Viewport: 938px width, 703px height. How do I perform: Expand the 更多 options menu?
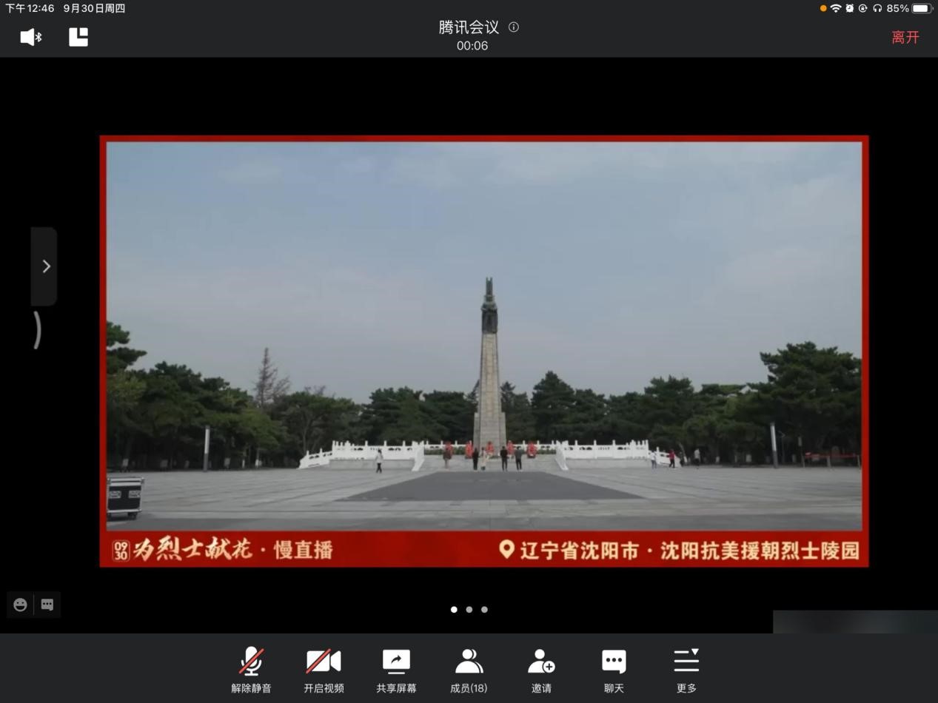pyautogui.click(x=686, y=670)
